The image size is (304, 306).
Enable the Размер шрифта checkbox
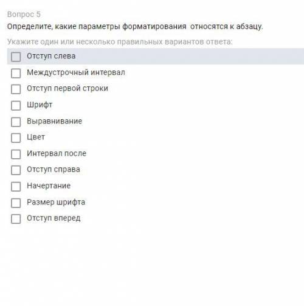pos(16,203)
